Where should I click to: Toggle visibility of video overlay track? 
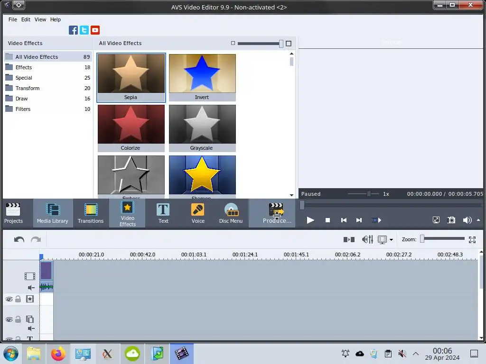[x=9, y=319]
